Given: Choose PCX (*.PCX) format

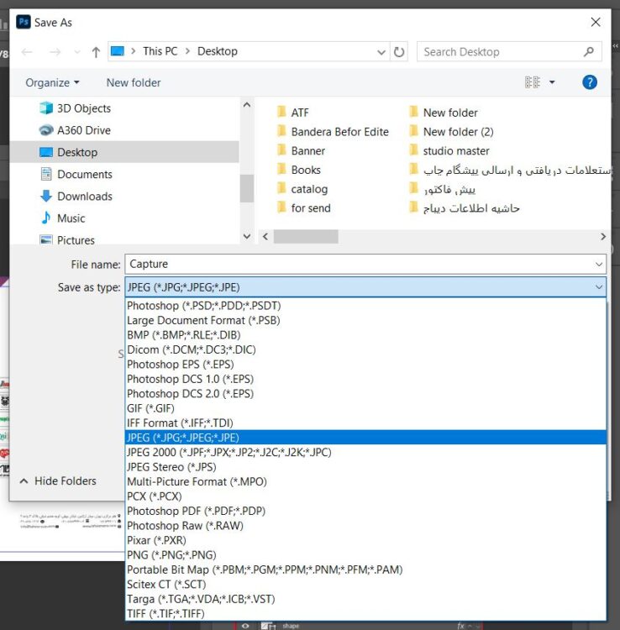Looking at the screenshot, I should (365, 496).
